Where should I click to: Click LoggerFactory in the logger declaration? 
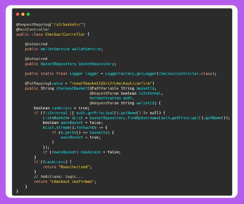point(120,74)
